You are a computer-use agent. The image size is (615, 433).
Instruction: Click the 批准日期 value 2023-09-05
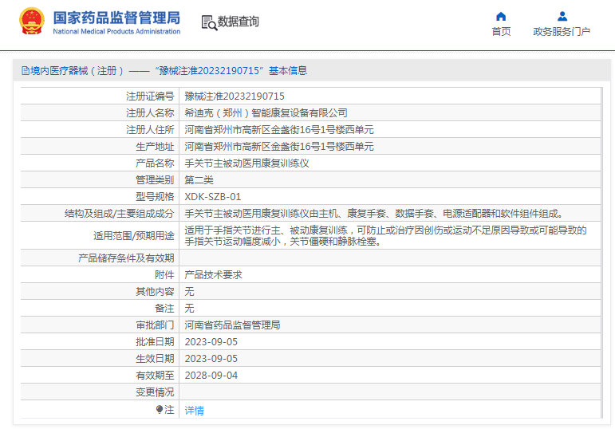pos(211,342)
